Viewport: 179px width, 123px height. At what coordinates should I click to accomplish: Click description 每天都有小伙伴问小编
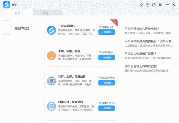(149, 33)
